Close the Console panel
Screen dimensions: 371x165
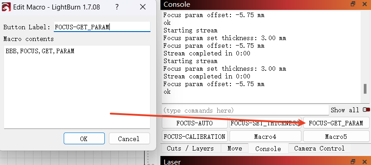(364, 4)
